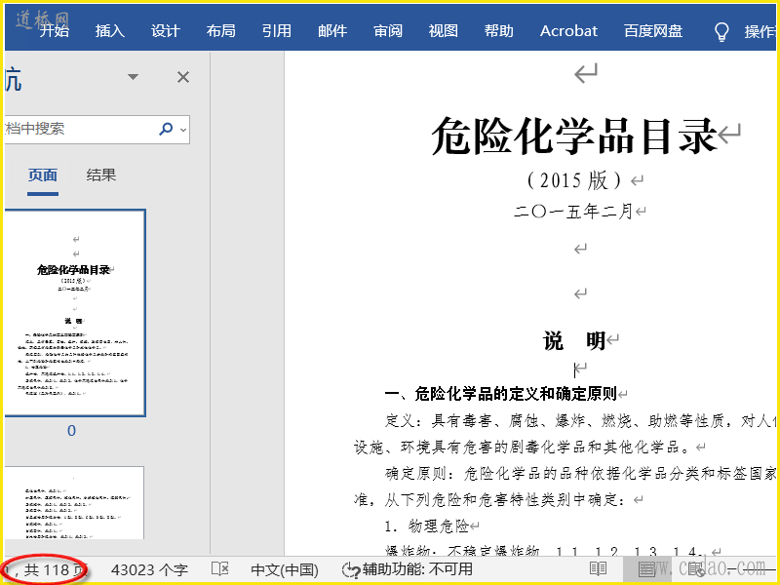
Task: Switch to the 结果 tab in navigation pane
Action: pyautogui.click(x=101, y=175)
